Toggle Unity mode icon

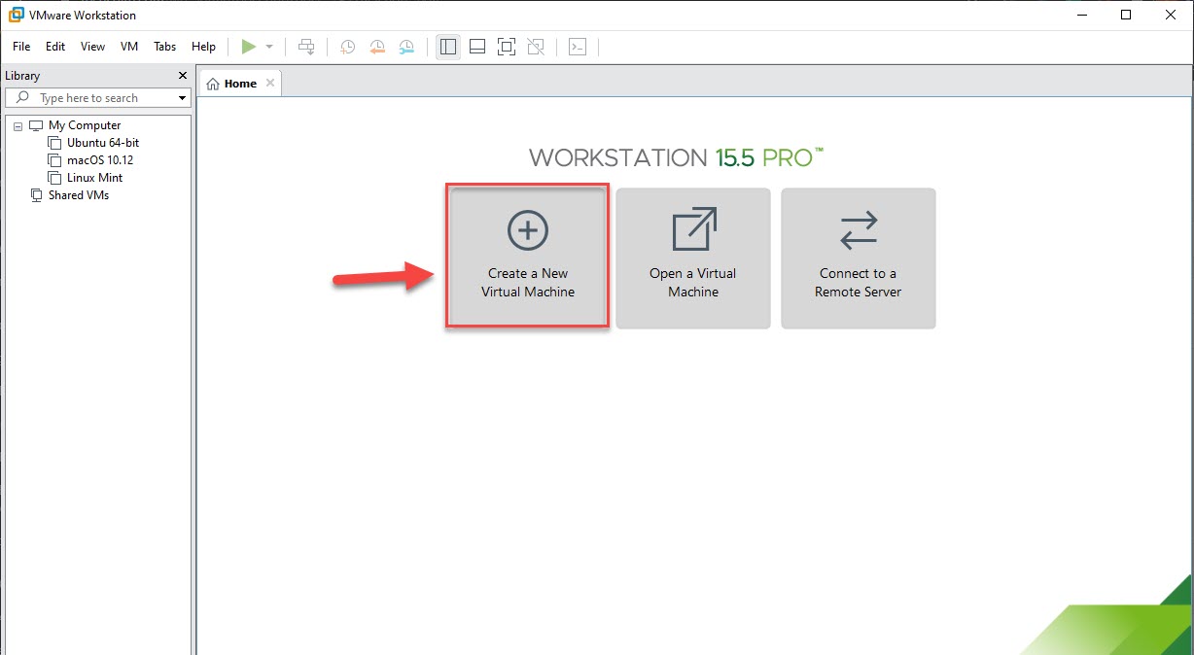point(535,47)
